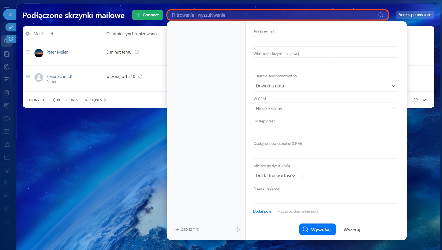Click the '3 minut temu' sync time
442x250 pixels.
click(119, 52)
